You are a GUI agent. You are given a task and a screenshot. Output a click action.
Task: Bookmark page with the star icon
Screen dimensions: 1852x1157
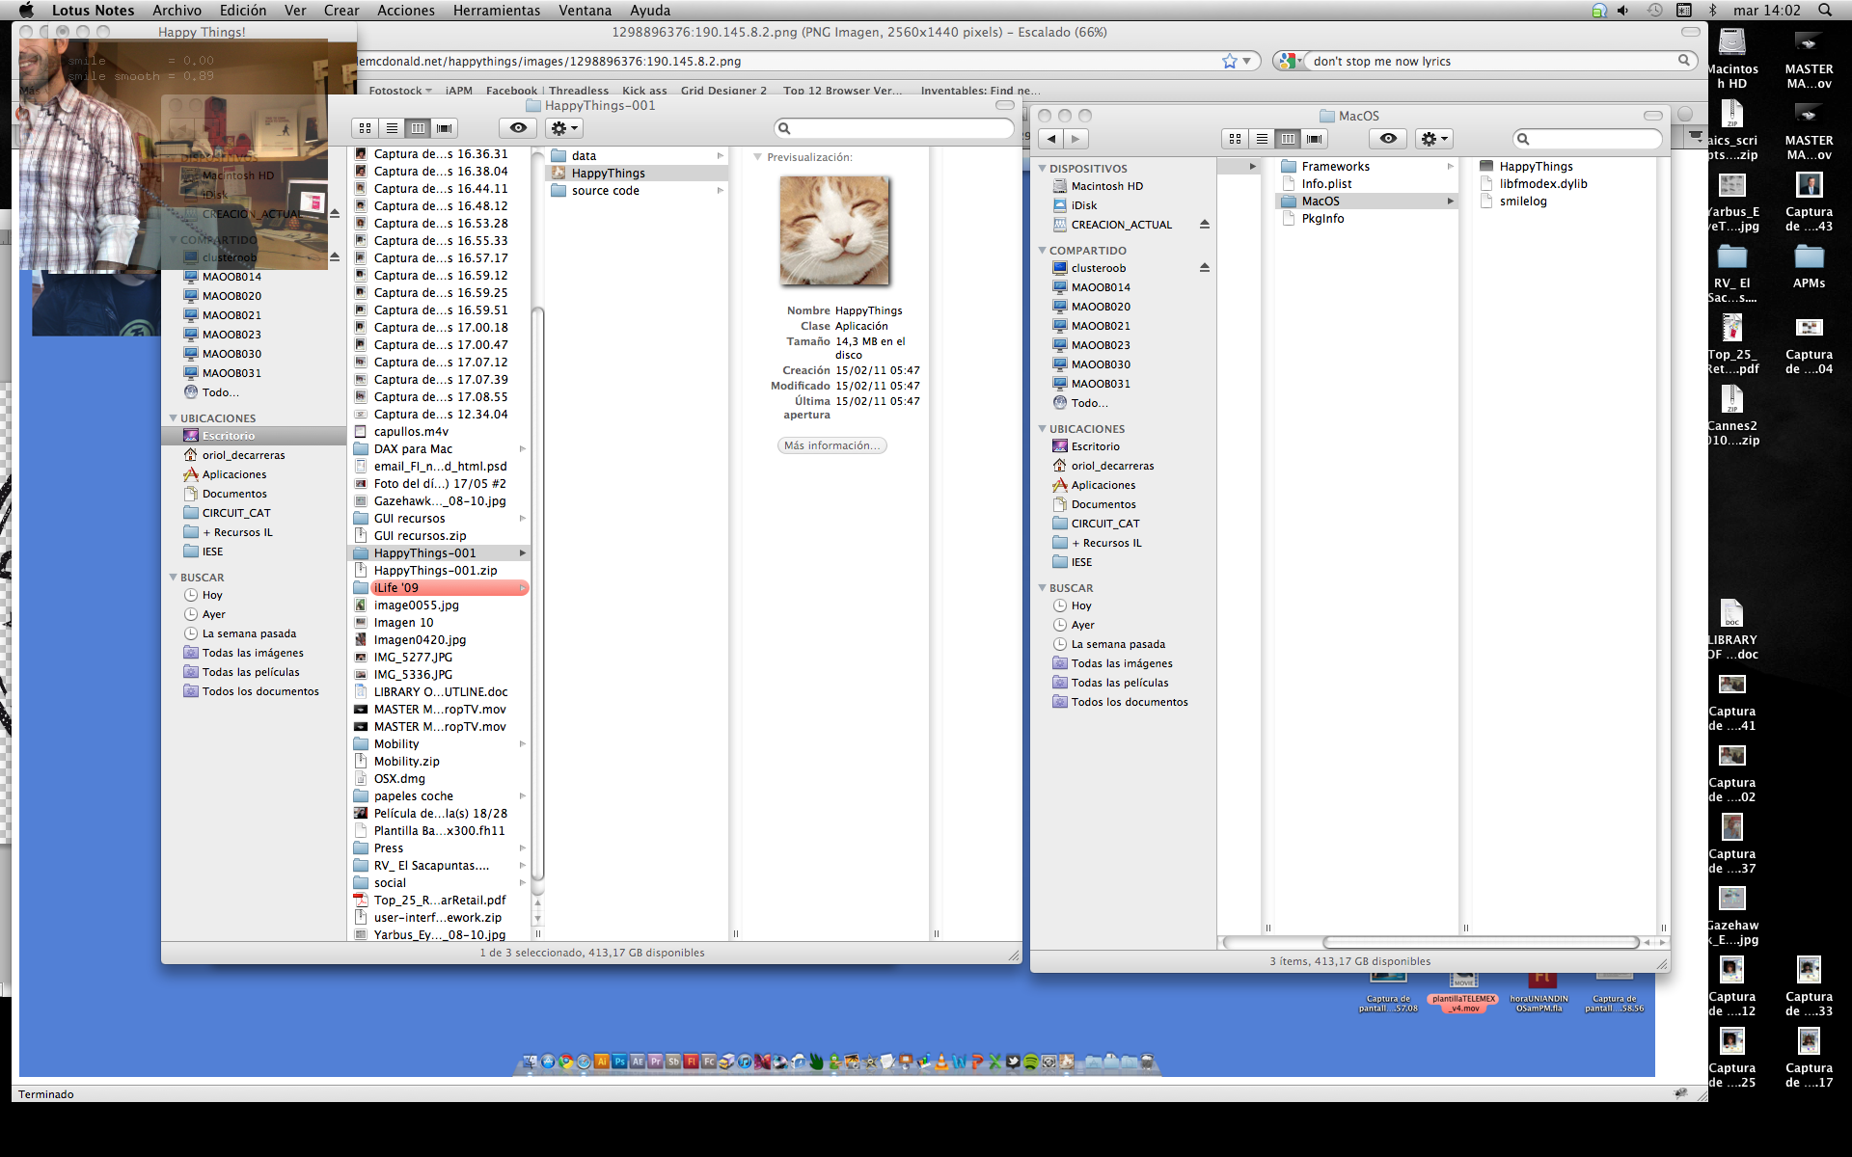pyautogui.click(x=1229, y=61)
